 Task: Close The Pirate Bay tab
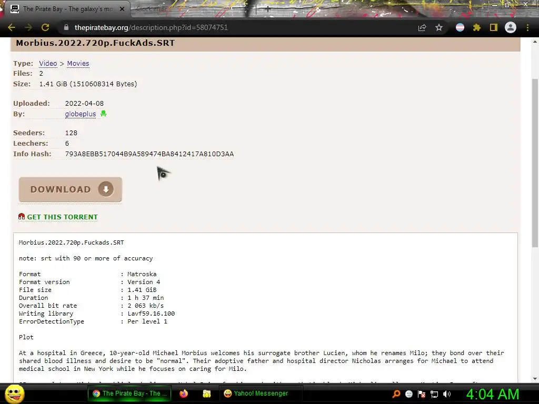tap(122, 9)
